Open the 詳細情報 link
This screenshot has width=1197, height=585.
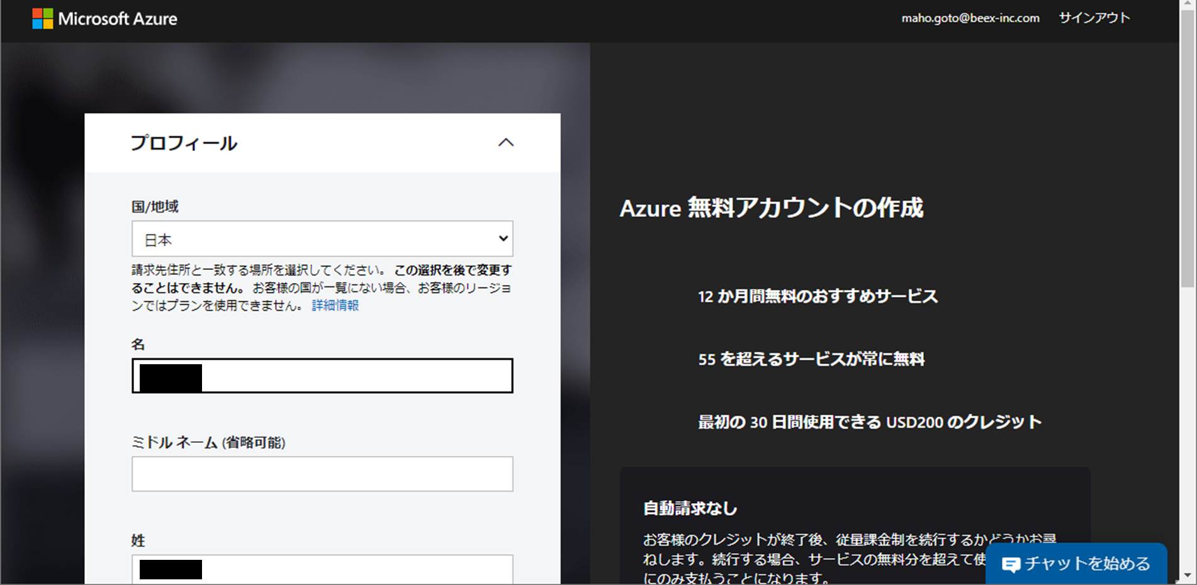coord(335,305)
